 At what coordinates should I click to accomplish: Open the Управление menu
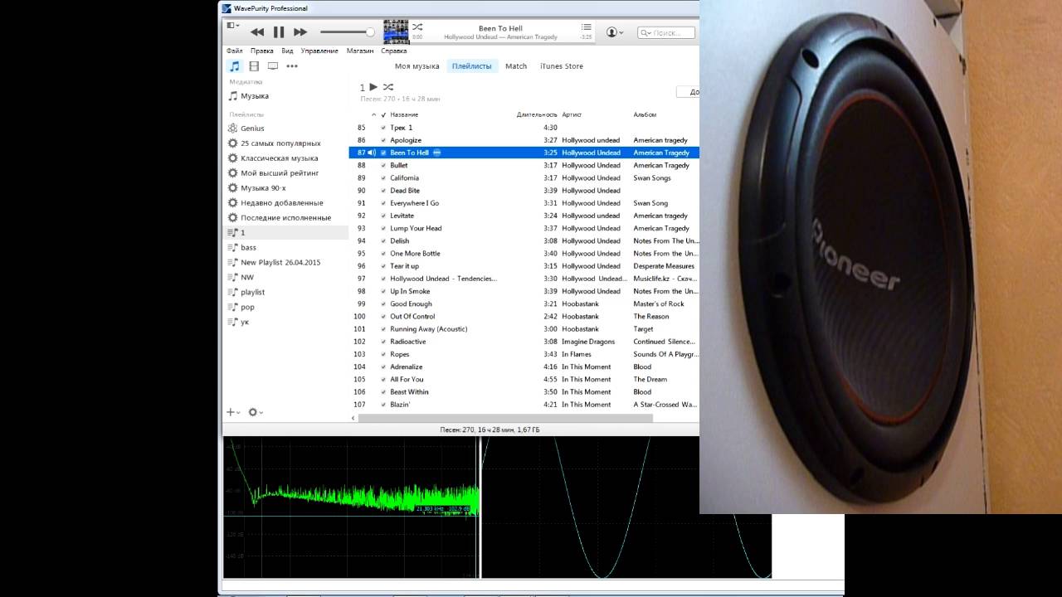[319, 51]
